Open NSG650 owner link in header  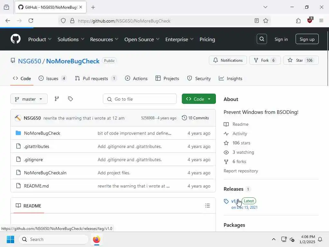(29, 61)
